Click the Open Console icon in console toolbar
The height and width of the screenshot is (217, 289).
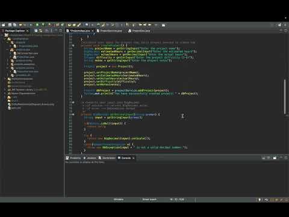point(275,158)
